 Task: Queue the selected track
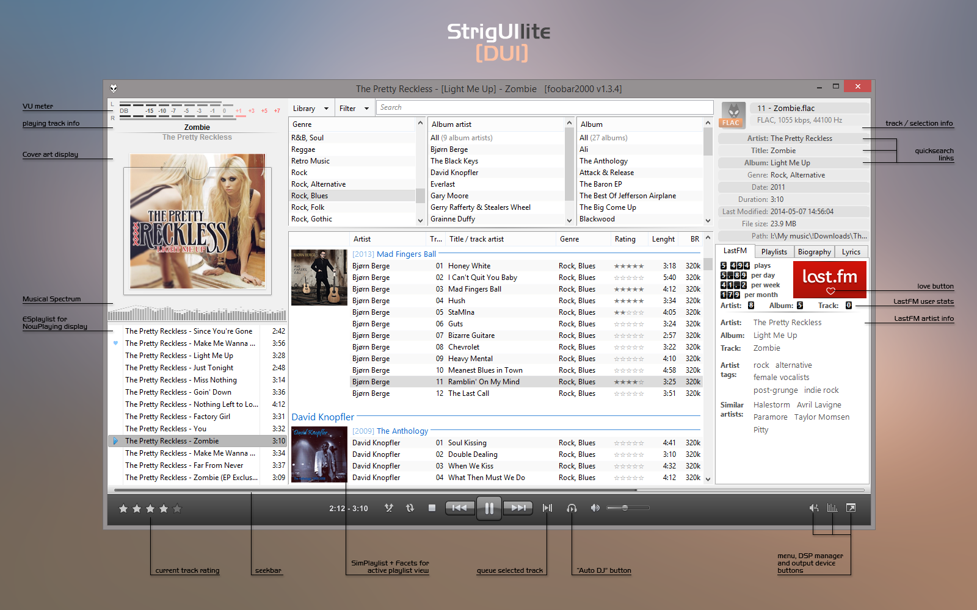[x=547, y=508]
